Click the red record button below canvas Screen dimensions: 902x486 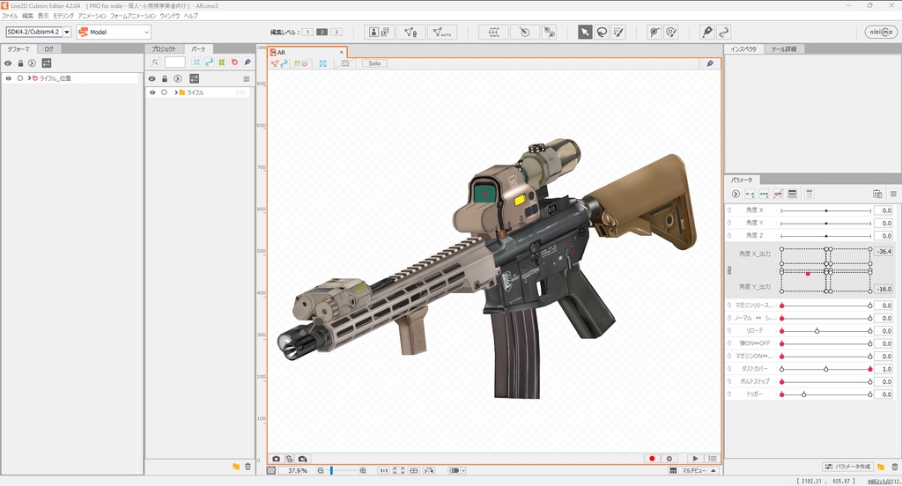click(652, 459)
